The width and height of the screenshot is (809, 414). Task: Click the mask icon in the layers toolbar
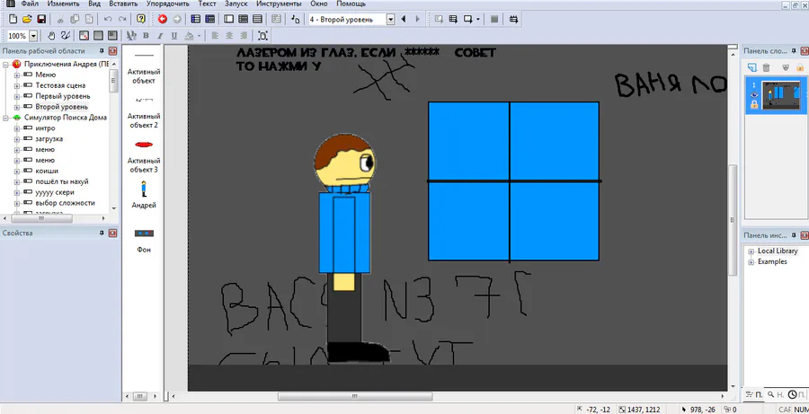pyautogui.click(x=786, y=67)
